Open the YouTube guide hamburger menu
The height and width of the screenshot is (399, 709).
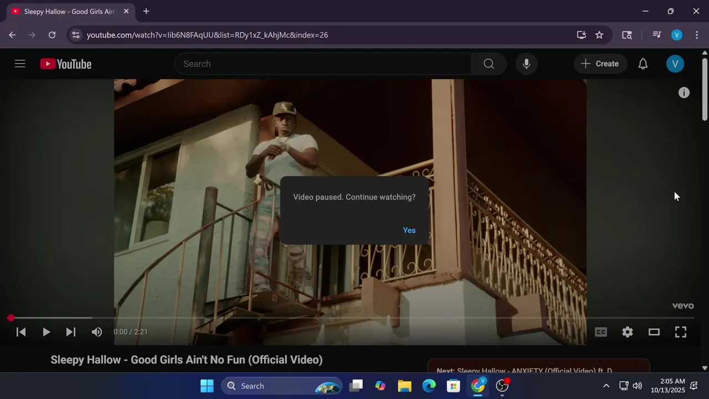tap(20, 64)
